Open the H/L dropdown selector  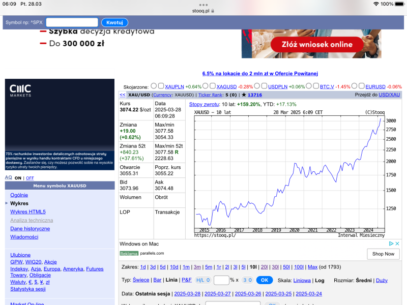202,280
